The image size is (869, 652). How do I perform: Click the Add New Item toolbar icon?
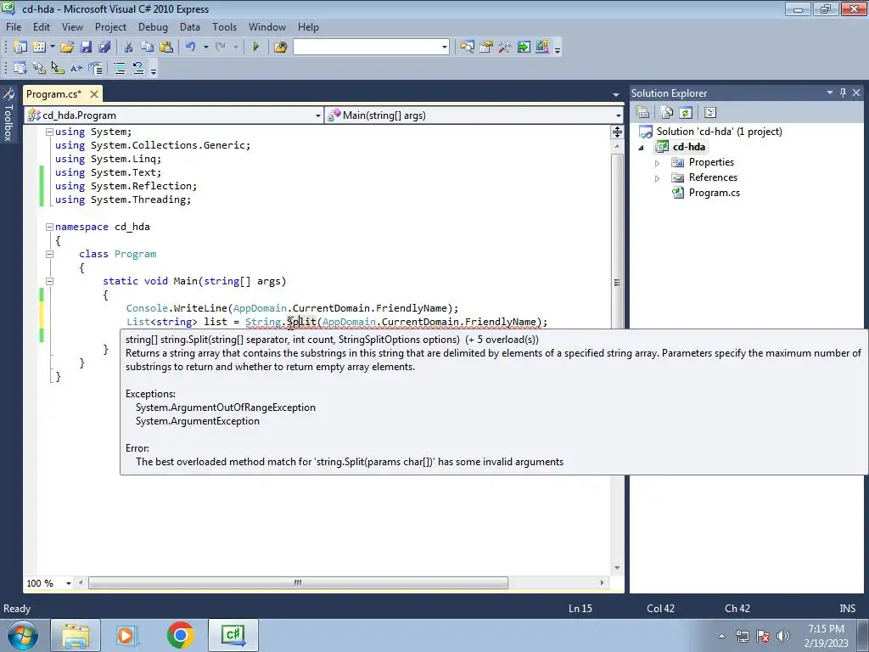tap(39, 48)
